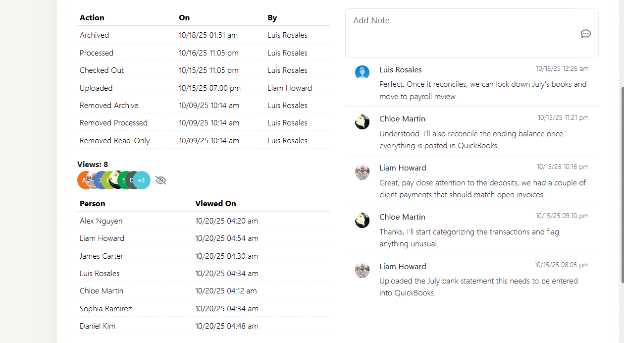Click Liam Howard's avatar on the deposits note
The image size is (624, 343).
coord(362,171)
